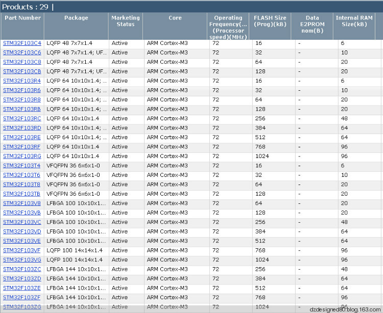383x313 pixels.
Task: Open the STM32F103T8 part link
Action: [21, 185]
